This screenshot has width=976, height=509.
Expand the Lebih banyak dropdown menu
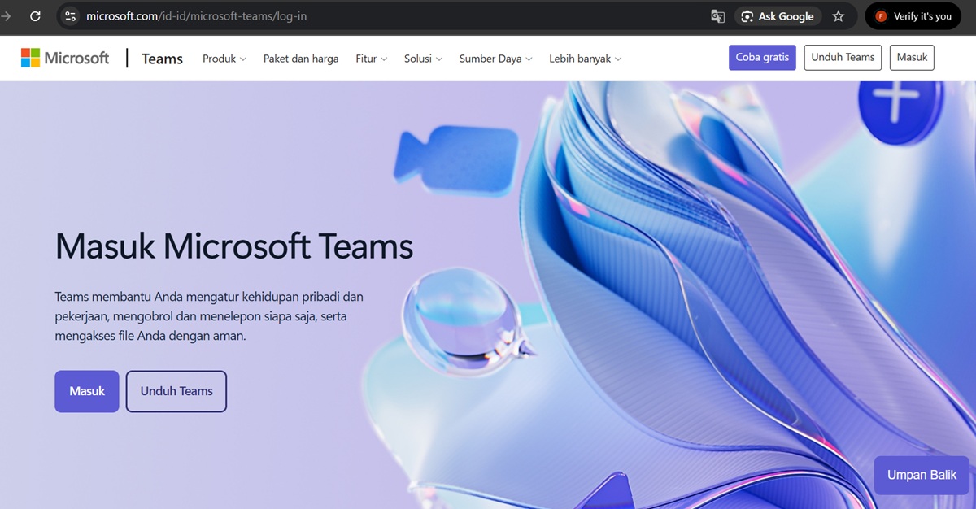(x=586, y=59)
